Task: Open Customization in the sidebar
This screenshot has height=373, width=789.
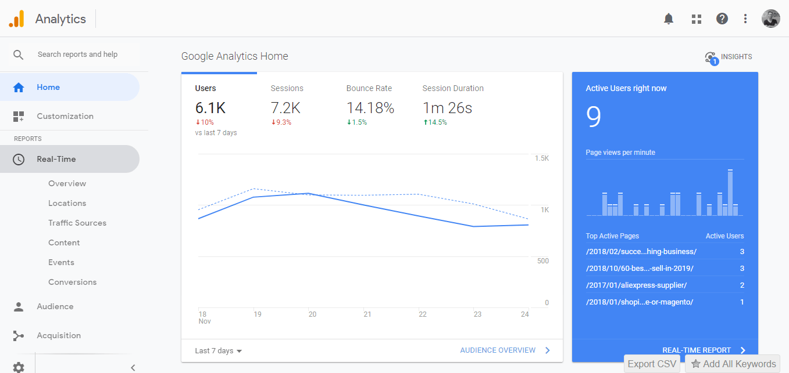Action: coord(70,116)
